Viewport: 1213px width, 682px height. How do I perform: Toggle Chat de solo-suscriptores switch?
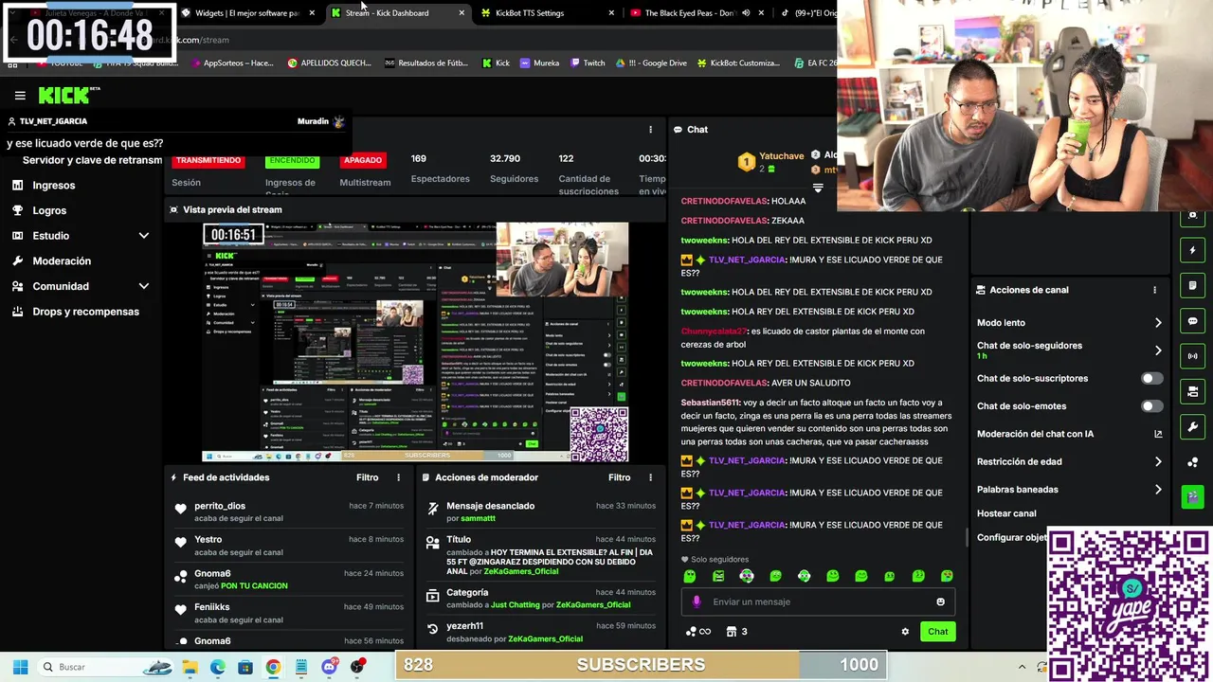(1151, 379)
